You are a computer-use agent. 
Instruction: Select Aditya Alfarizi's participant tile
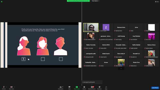151,62
